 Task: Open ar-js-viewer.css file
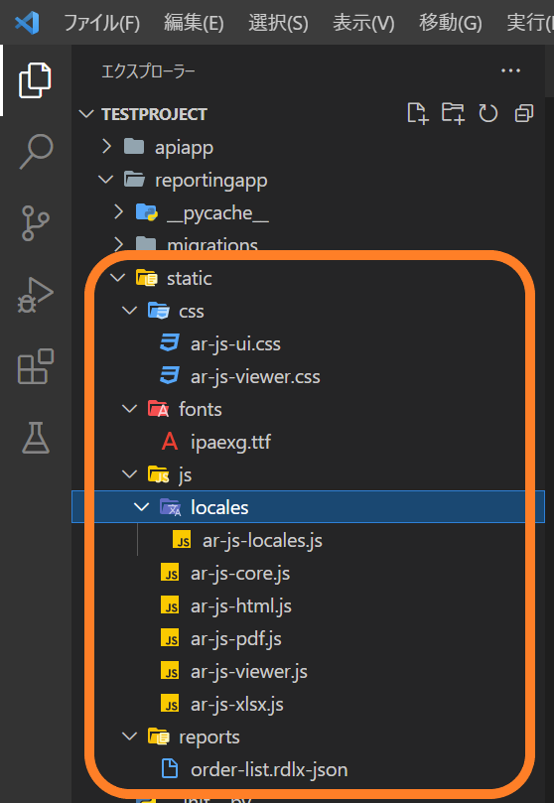(x=255, y=377)
